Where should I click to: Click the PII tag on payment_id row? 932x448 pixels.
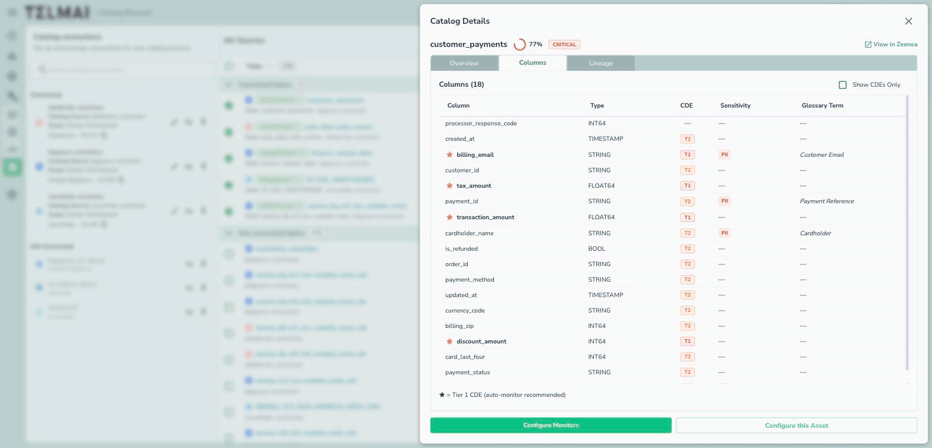pyautogui.click(x=724, y=201)
